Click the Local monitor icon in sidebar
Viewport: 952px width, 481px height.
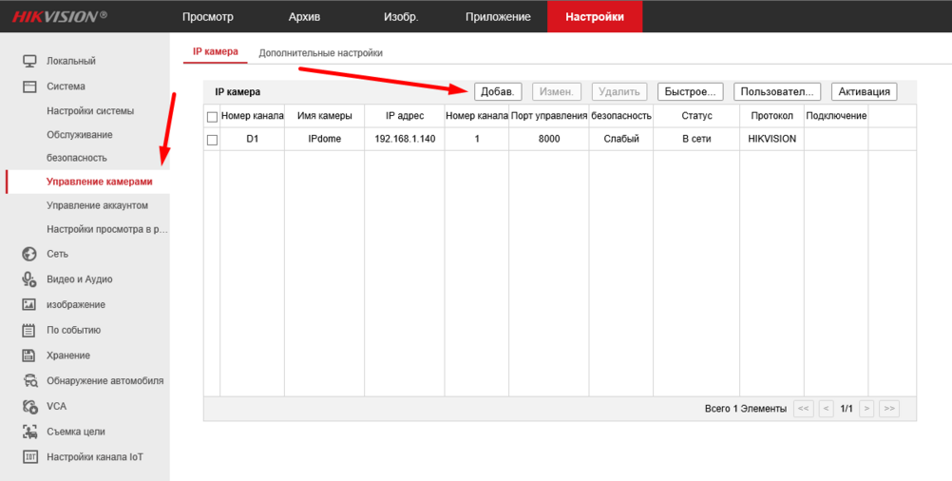(29, 61)
